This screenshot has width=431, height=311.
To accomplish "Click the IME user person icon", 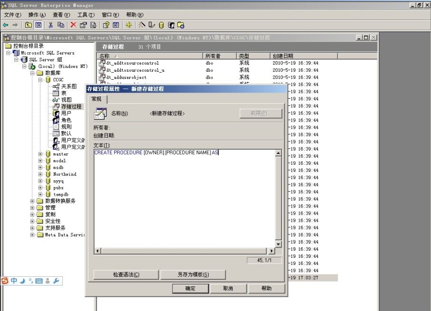I will tap(48, 281).
